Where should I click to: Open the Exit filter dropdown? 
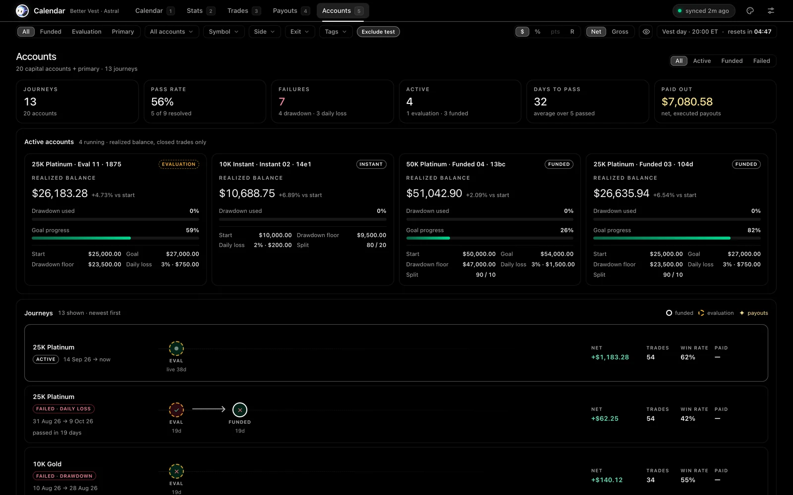click(300, 32)
